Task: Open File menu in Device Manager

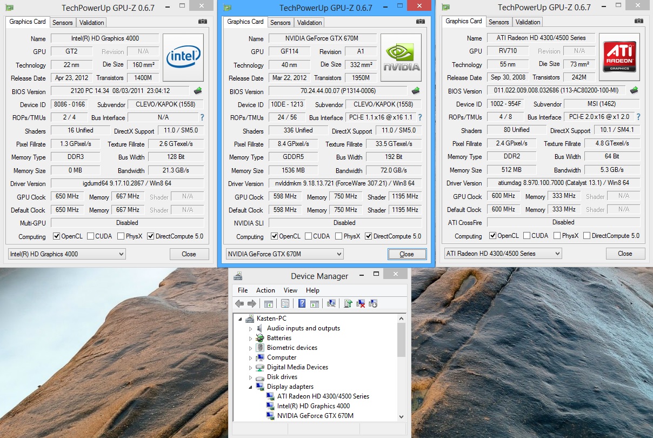Action: [243, 290]
